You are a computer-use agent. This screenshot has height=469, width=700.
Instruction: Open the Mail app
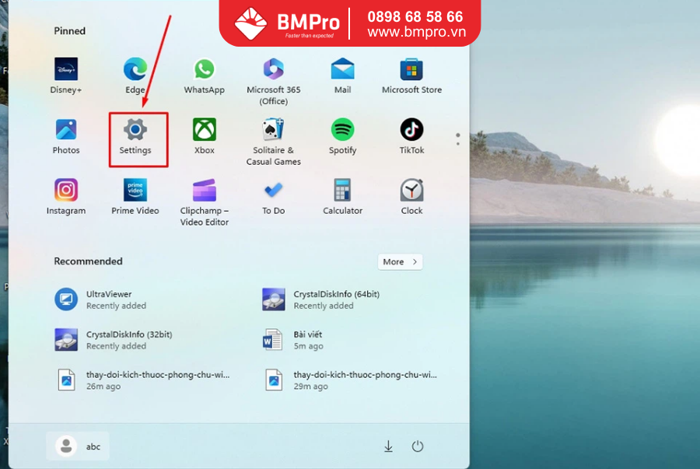(342, 76)
